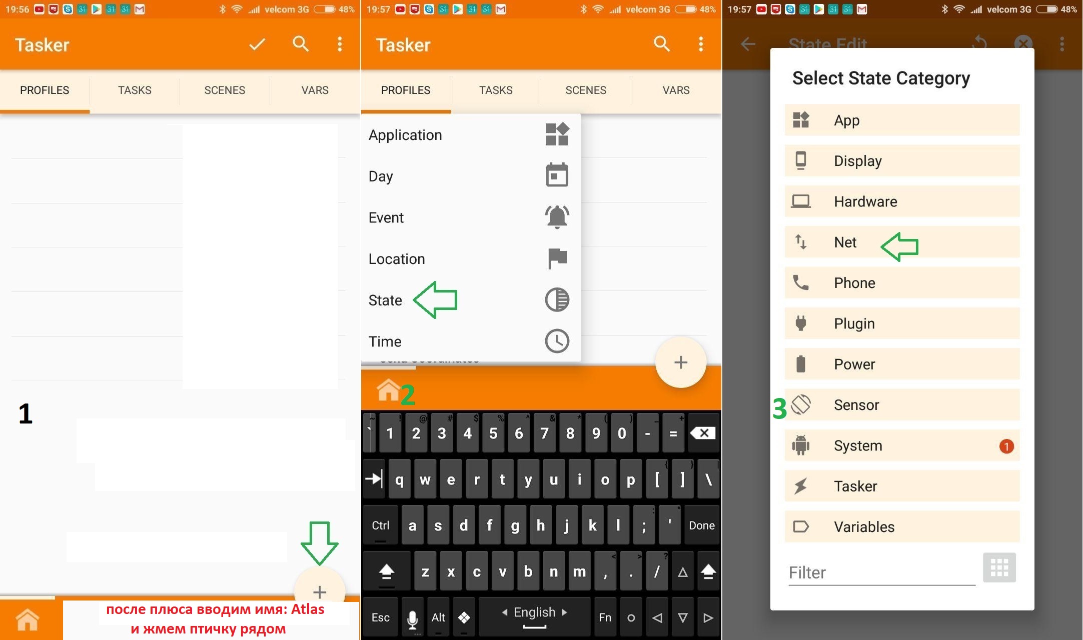The image size is (1083, 640).
Task: Select Event in the profile type menu
Action: (x=471, y=217)
